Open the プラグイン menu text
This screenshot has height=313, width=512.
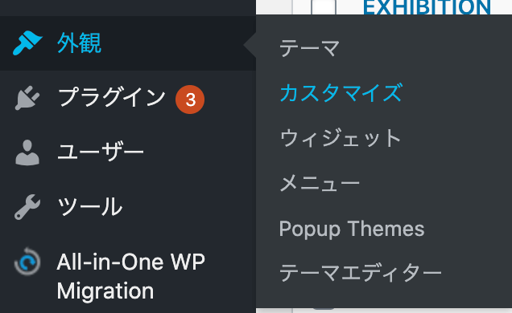pyautogui.click(x=112, y=98)
